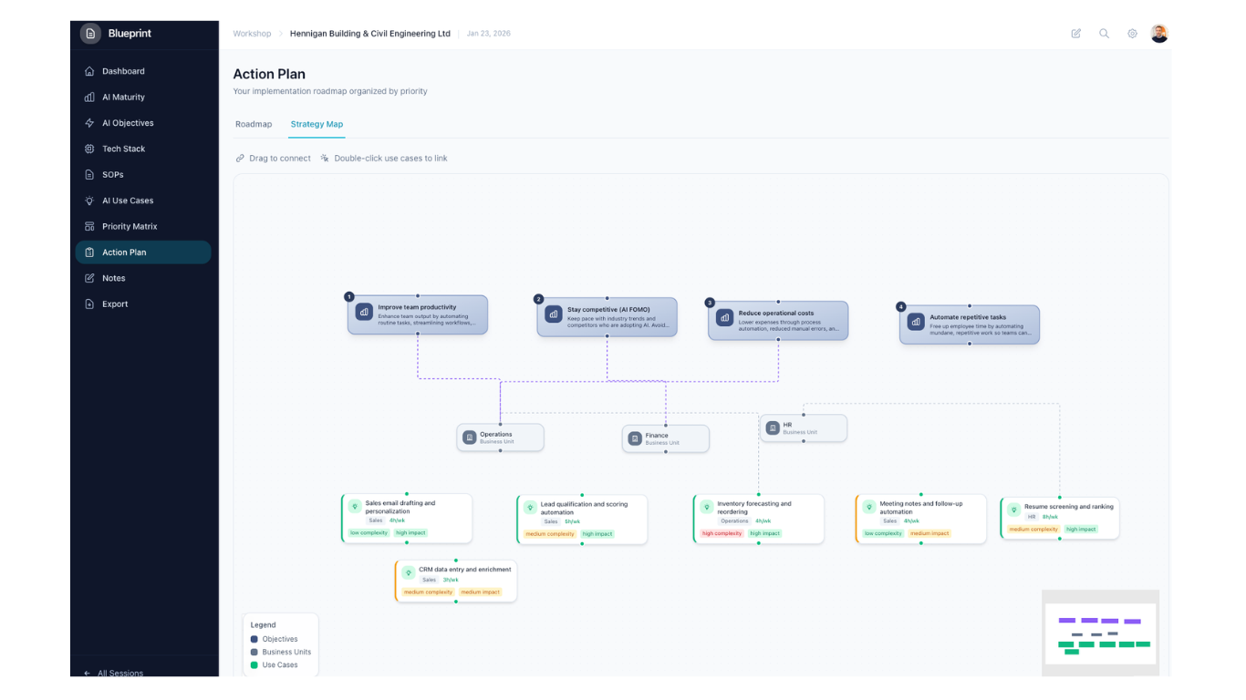Click the edit pencil icon in header
The width and height of the screenshot is (1246, 700).
[1076, 34]
